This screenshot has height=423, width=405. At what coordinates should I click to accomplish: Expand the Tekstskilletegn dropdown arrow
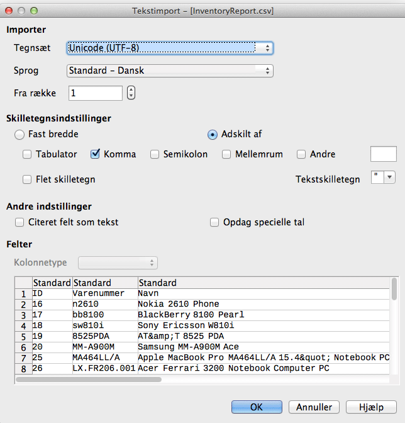[x=389, y=178]
